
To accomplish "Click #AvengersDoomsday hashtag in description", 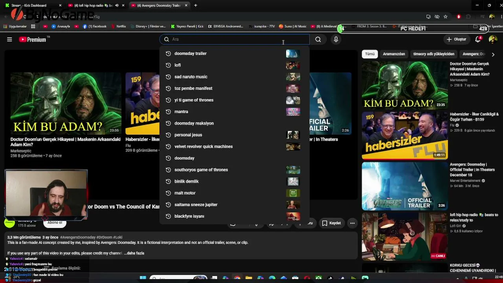I will point(78,237).
